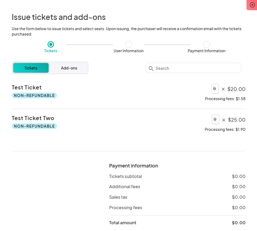Click the Payment Information step circle
Viewport: 257px width, 231px height.
click(x=206, y=44)
